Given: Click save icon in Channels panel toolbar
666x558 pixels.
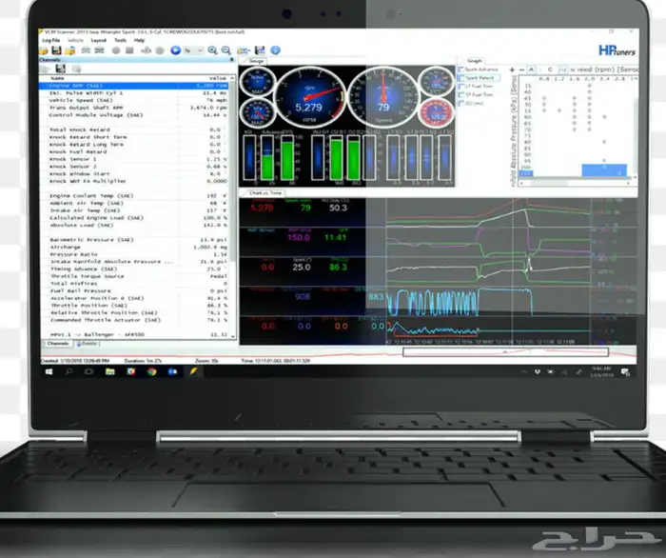Looking at the screenshot, I should pos(60,69).
